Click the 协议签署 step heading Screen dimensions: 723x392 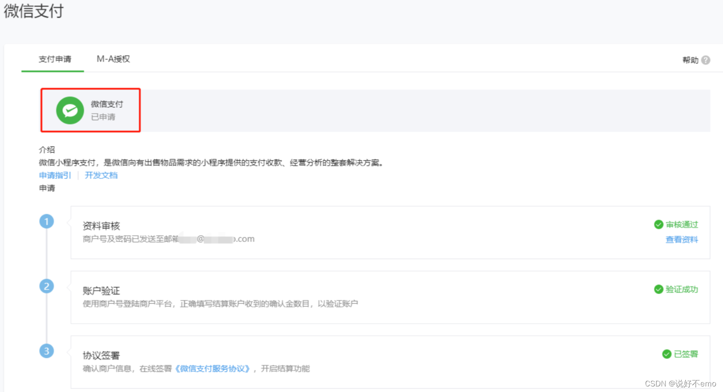pos(101,355)
